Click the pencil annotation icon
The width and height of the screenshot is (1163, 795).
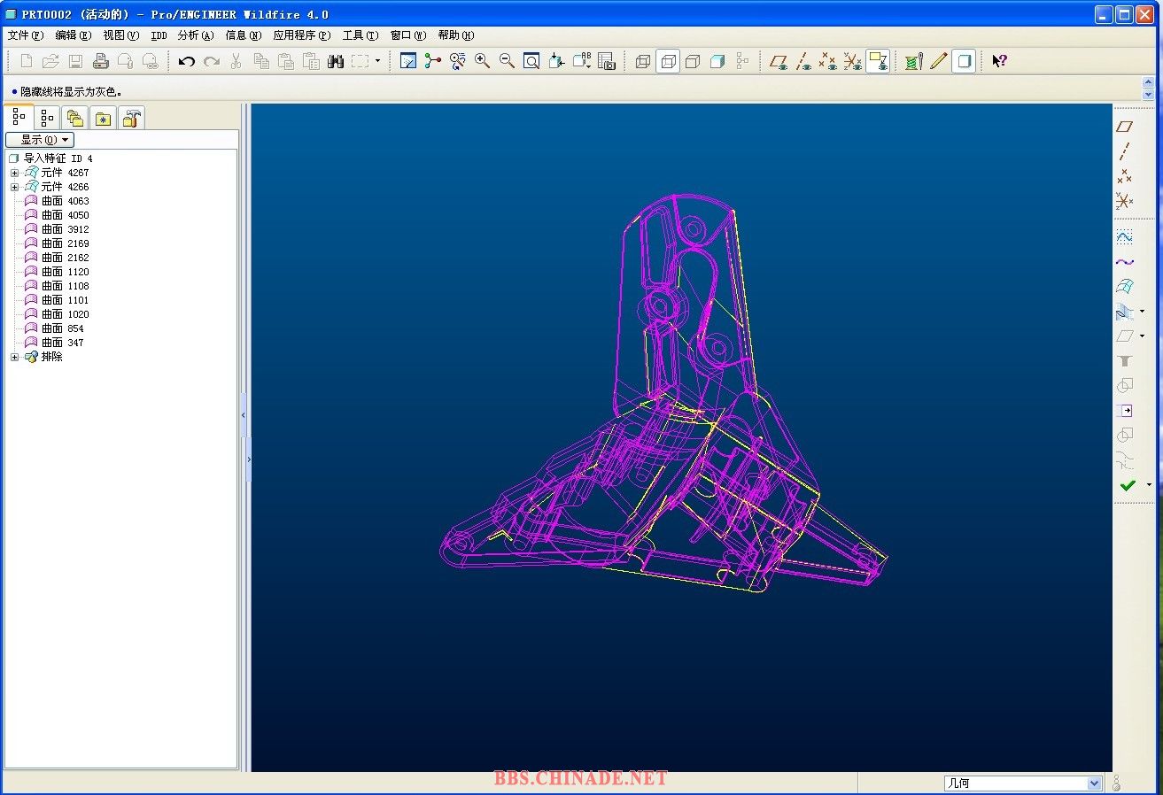(x=939, y=61)
